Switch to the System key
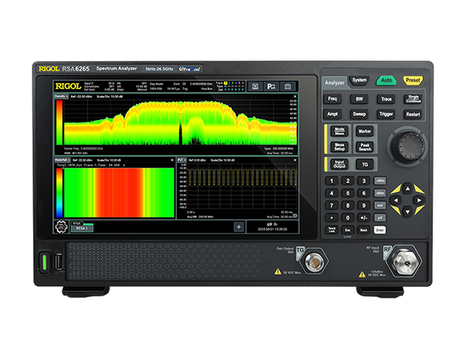The image size is (466, 349). click(x=359, y=81)
